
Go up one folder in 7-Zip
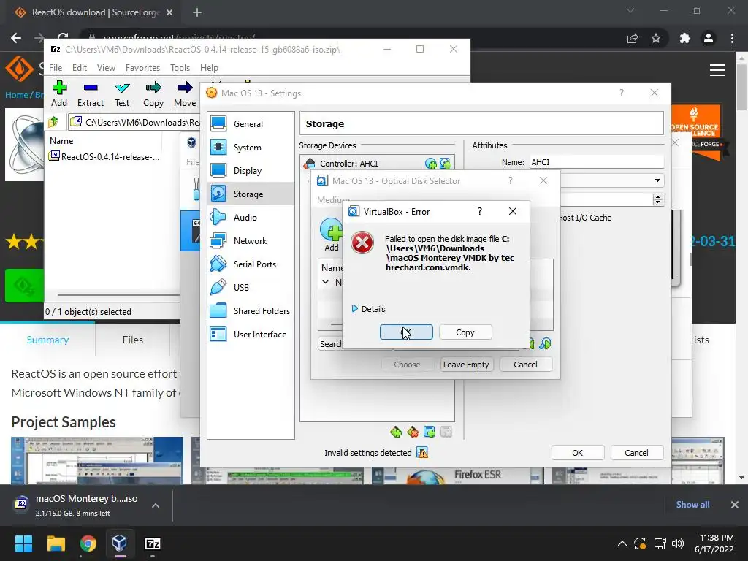53,122
